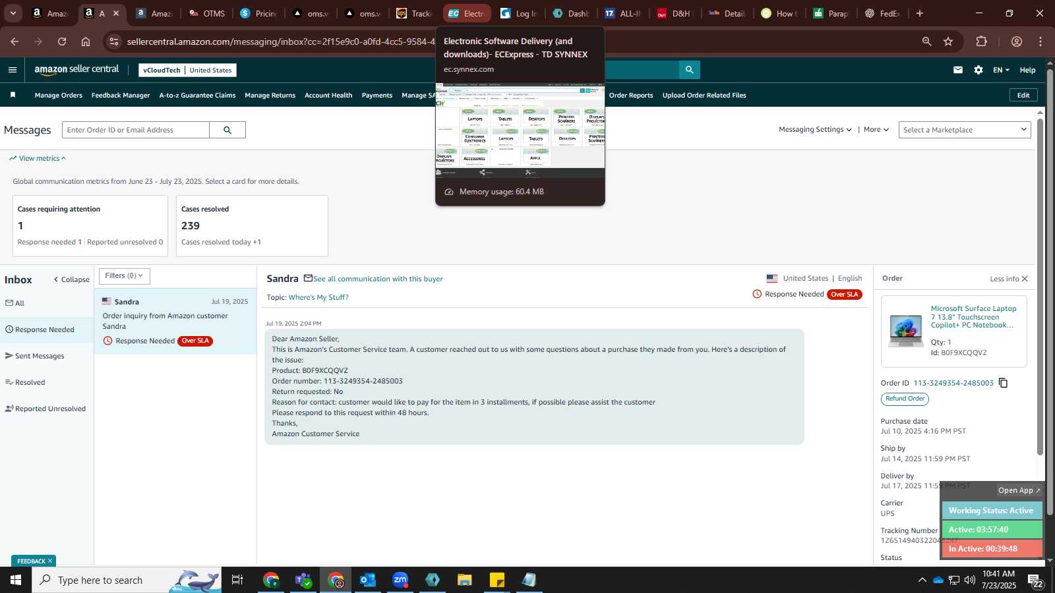Go back with the browser back arrow
The height and width of the screenshot is (593, 1055).
click(x=15, y=42)
